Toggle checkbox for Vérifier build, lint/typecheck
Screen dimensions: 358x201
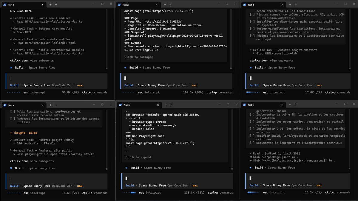pyautogui.click(x=252, y=136)
